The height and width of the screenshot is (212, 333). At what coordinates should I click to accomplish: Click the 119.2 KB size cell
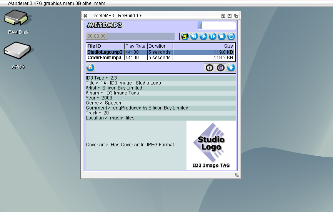[x=223, y=58]
